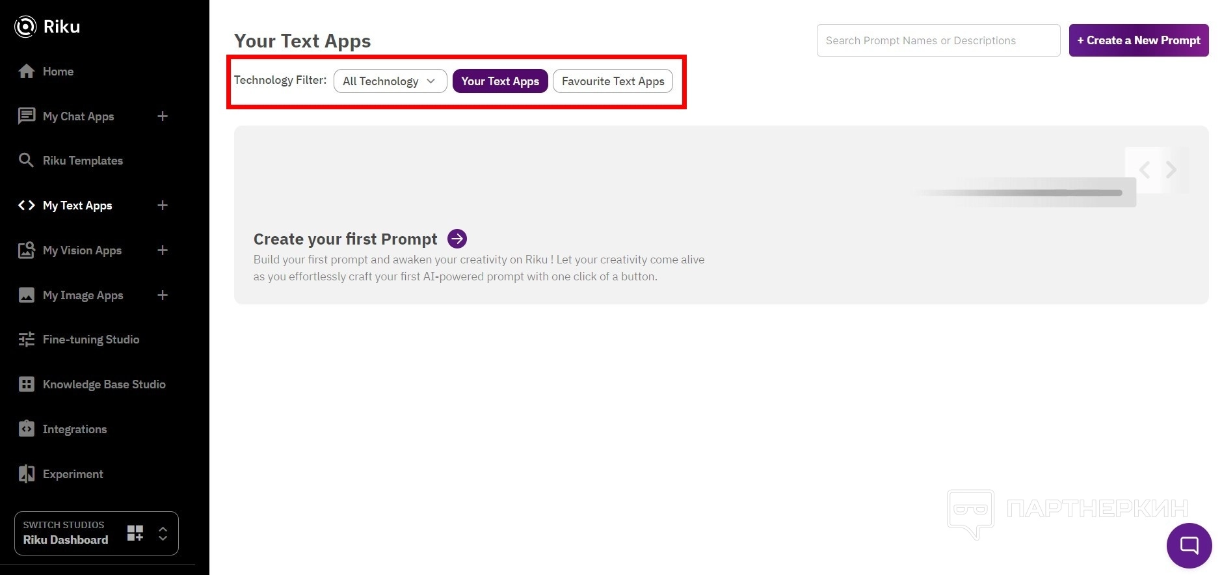Click the My Chat Apps speech bubble icon

(27, 116)
